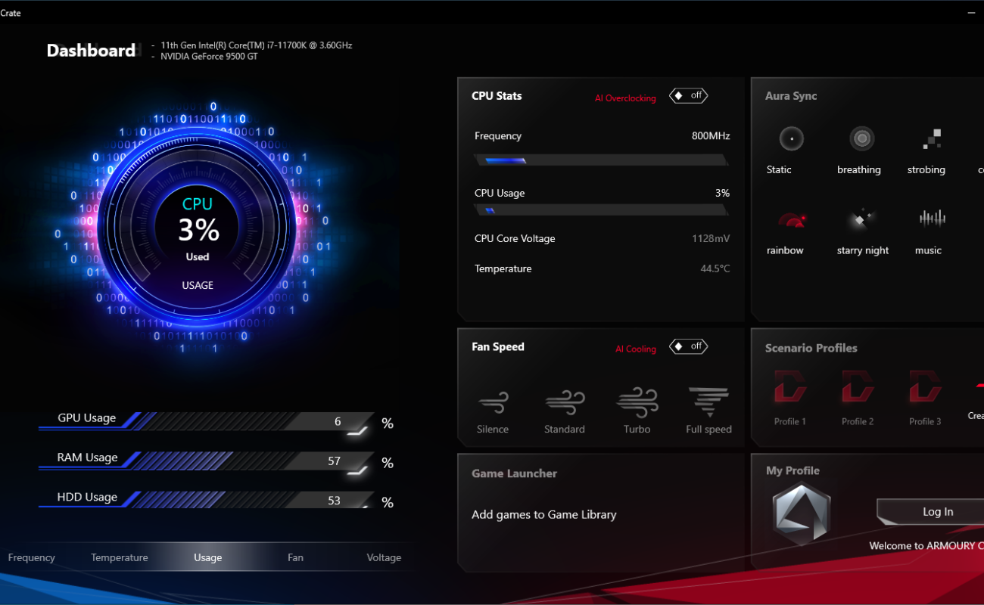The height and width of the screenshot is (605, 984).
Task: Click the Frequency progress bar in CPU Stats
Action: click(x=601, y=160)
